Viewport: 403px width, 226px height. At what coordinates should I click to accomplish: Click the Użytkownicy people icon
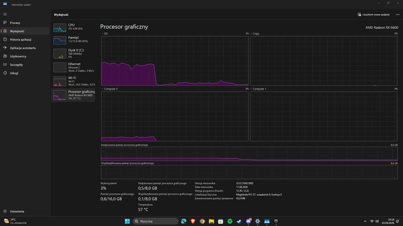5,56
